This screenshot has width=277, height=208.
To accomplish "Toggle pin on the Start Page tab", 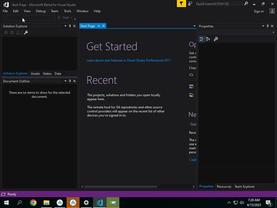I will coord(98,26).
